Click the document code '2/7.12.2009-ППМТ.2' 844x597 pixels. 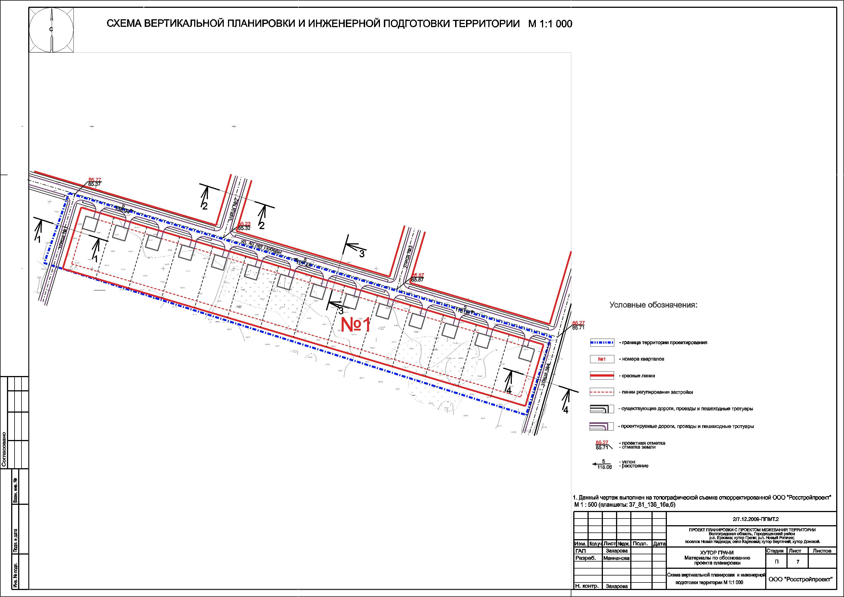pyautogui.click(x=755, y=519)
